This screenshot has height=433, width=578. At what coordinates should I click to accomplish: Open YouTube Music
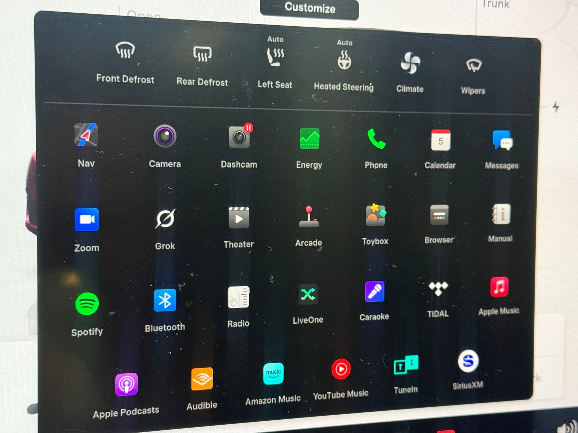pos(341,369)
